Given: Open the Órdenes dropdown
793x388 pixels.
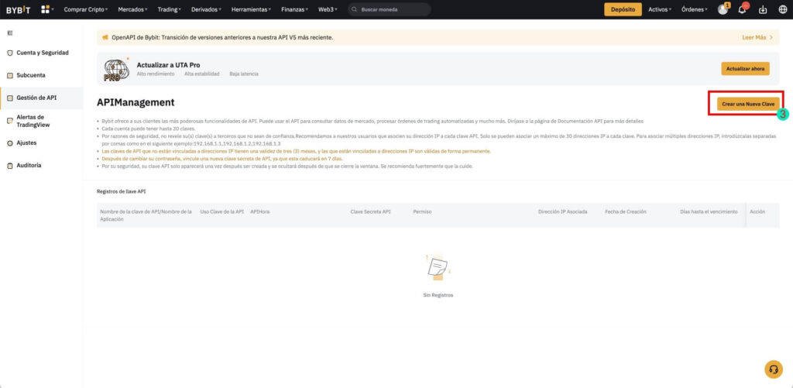Looking at the screenshot, I should pyautogui.click(x=695, y=9).
